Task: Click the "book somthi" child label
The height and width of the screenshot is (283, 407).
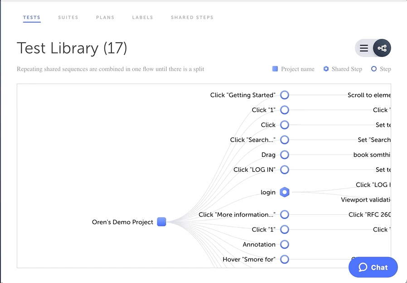Action: tap(372, 155)
